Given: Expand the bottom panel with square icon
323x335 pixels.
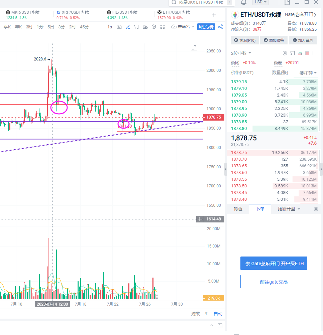Looking at the screenshot, I should tap(220, 326).
